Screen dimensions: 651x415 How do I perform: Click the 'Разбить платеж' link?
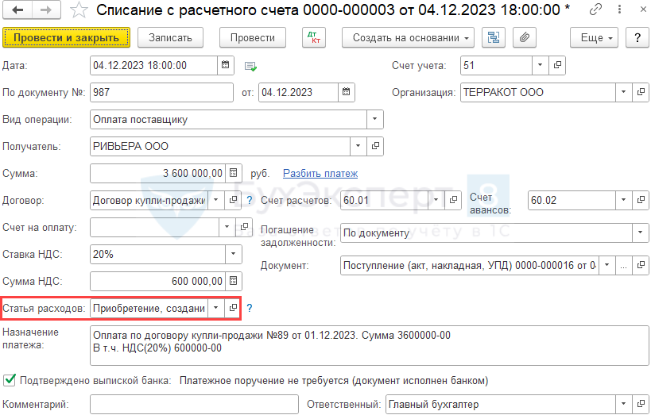coord(320,173)
